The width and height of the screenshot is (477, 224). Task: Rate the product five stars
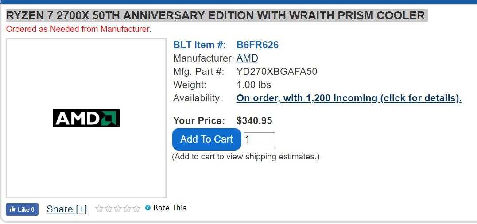136,209
